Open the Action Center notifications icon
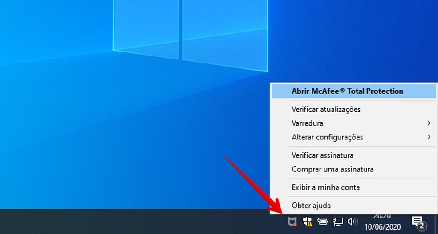This screenshot has height=234, width=438. click(x=419, y=222)
